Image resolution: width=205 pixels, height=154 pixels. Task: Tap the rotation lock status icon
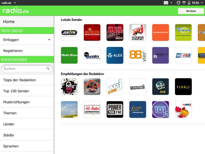[178, 3]
